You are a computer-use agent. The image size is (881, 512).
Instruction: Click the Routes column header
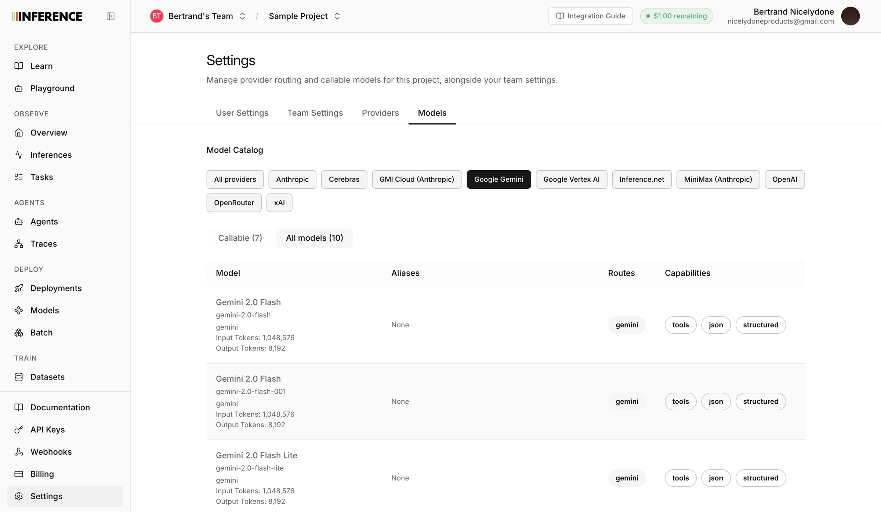tap(621, 273)
